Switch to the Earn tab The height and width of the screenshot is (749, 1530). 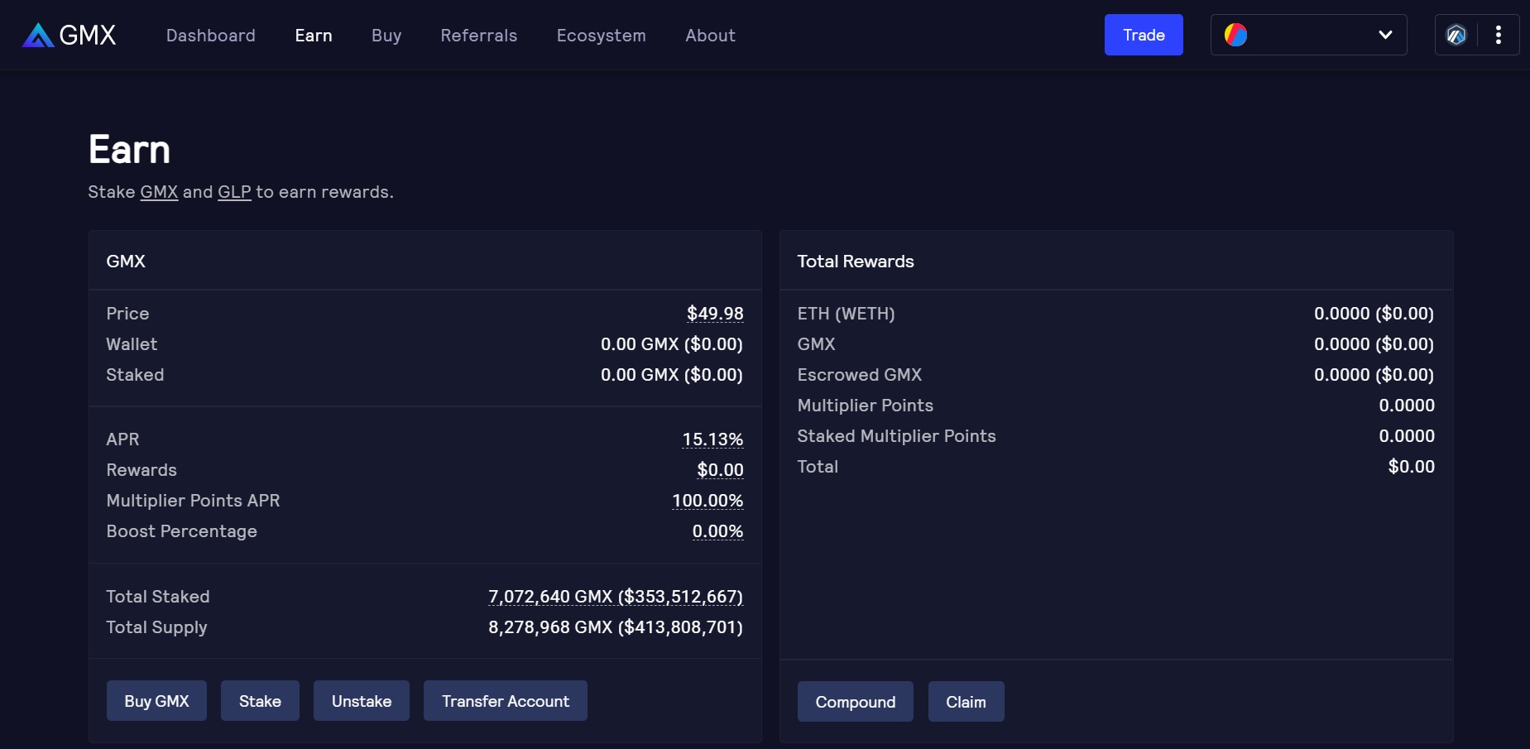[314, 36]
